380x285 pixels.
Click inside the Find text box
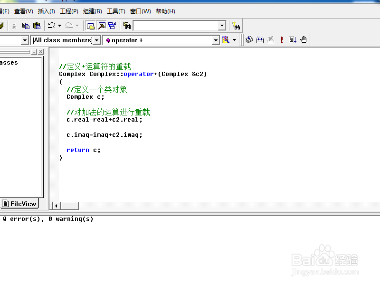point(176,26)
